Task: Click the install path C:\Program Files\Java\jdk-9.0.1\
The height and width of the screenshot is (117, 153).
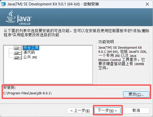Action: pyautogui.click(x=27, y=93)
